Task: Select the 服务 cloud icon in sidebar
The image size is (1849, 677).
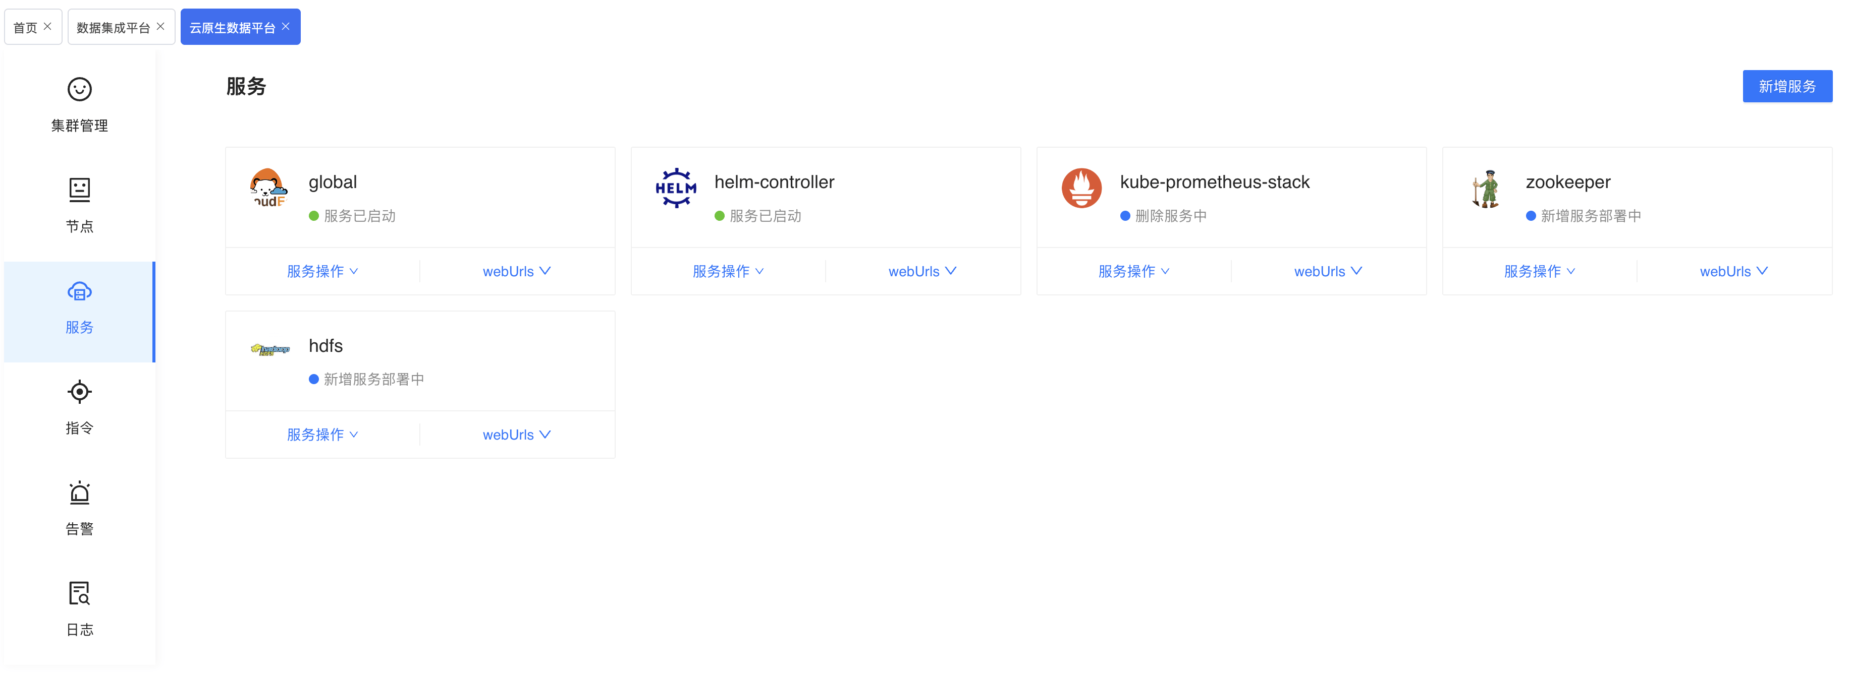Action: (80, 291)
